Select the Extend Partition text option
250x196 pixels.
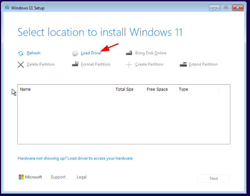click(203, 64)
